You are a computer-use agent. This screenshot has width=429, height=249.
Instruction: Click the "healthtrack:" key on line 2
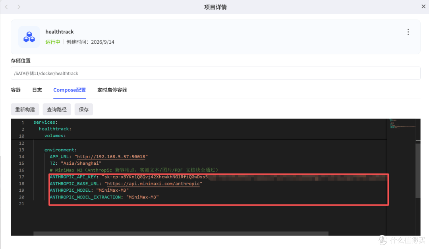pos(55,129)
